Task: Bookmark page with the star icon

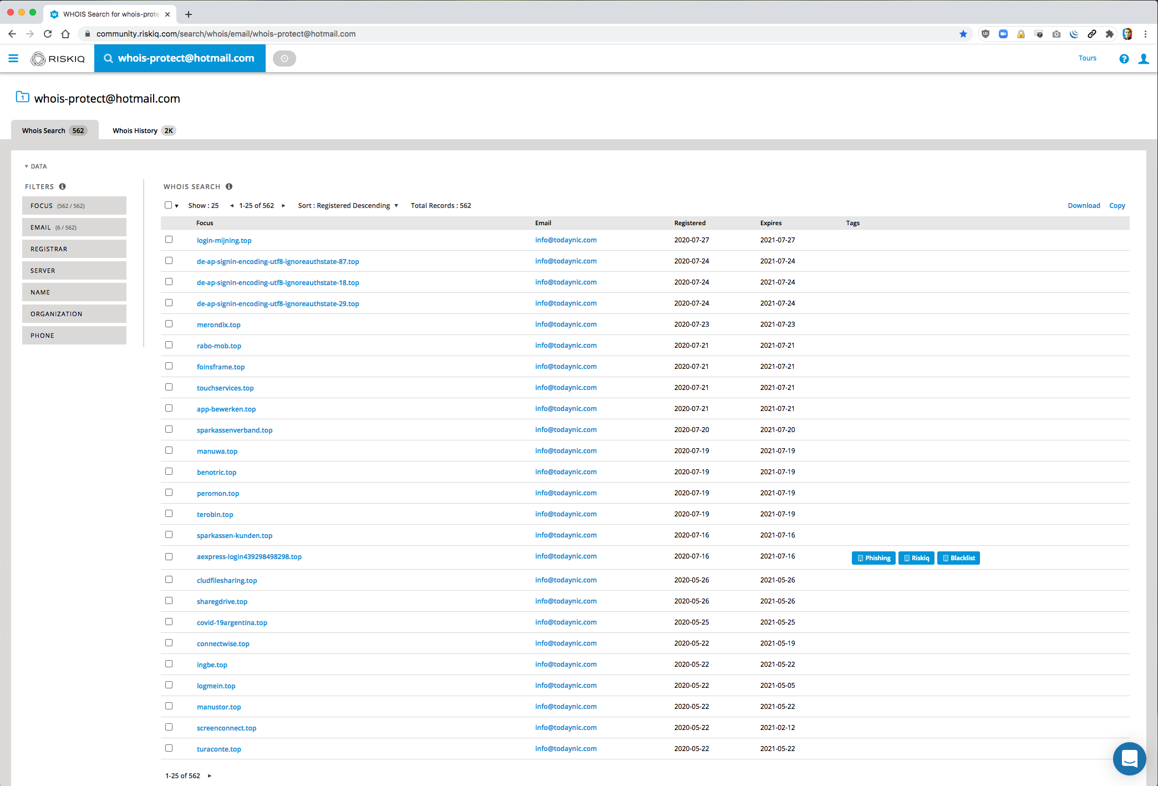Action: (x=963, y=34)
